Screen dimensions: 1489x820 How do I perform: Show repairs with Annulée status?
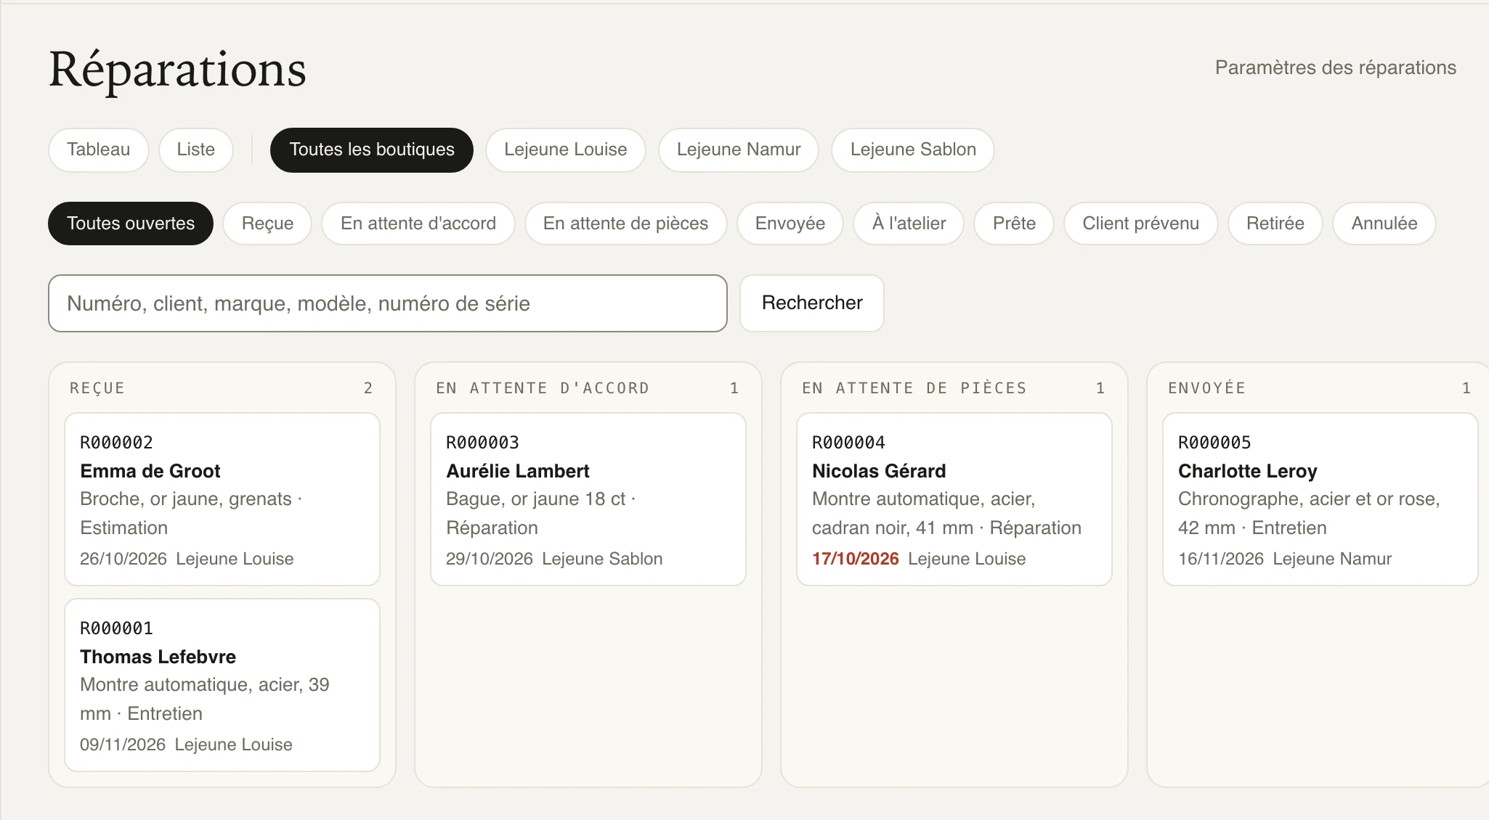[x=1384, y=224]
